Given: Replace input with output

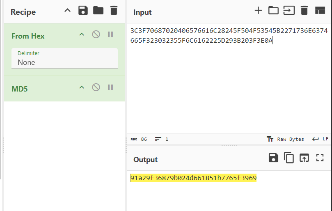Looking at the screenshot, I should (x=304, y=158).
